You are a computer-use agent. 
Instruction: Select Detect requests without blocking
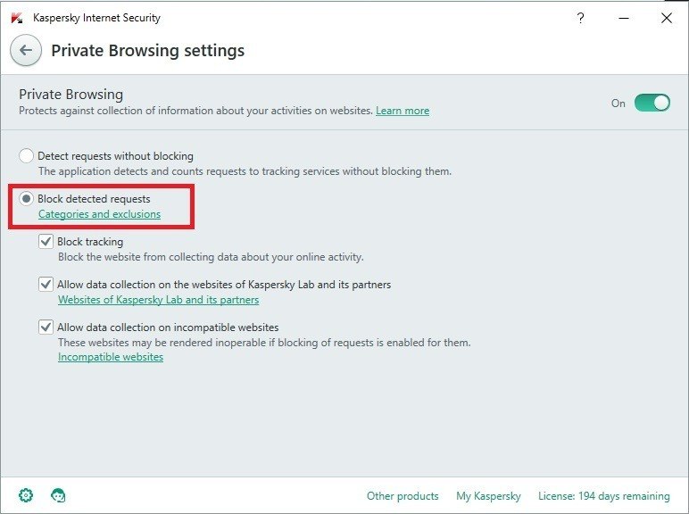[x=27, y=155]
